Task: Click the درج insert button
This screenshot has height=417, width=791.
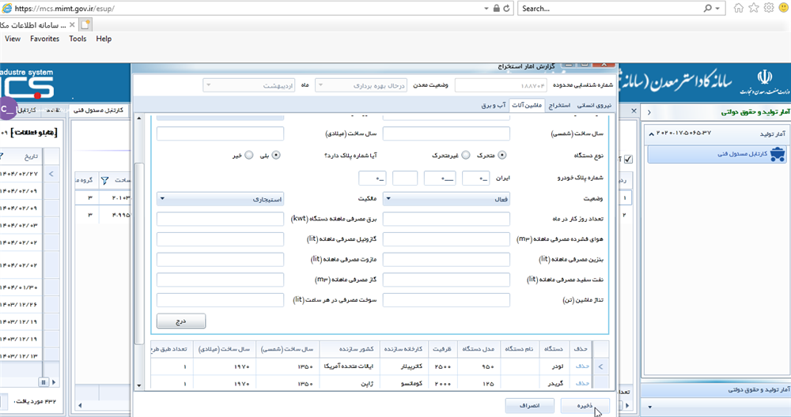Action: pos(181,321)
